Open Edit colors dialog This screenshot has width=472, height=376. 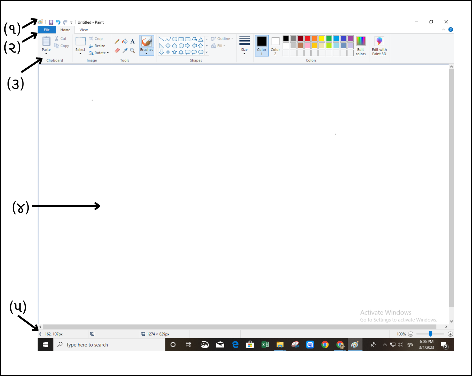pyautogui.click(x=361, y=46)
